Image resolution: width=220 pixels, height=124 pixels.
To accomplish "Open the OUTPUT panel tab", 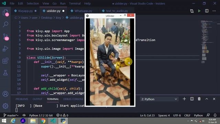I will pos(37,99).
